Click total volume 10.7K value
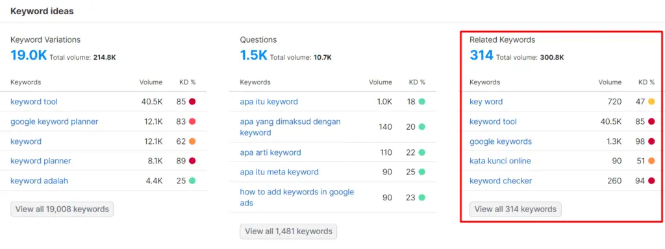 pyautogui.click(x=322, y=57)
